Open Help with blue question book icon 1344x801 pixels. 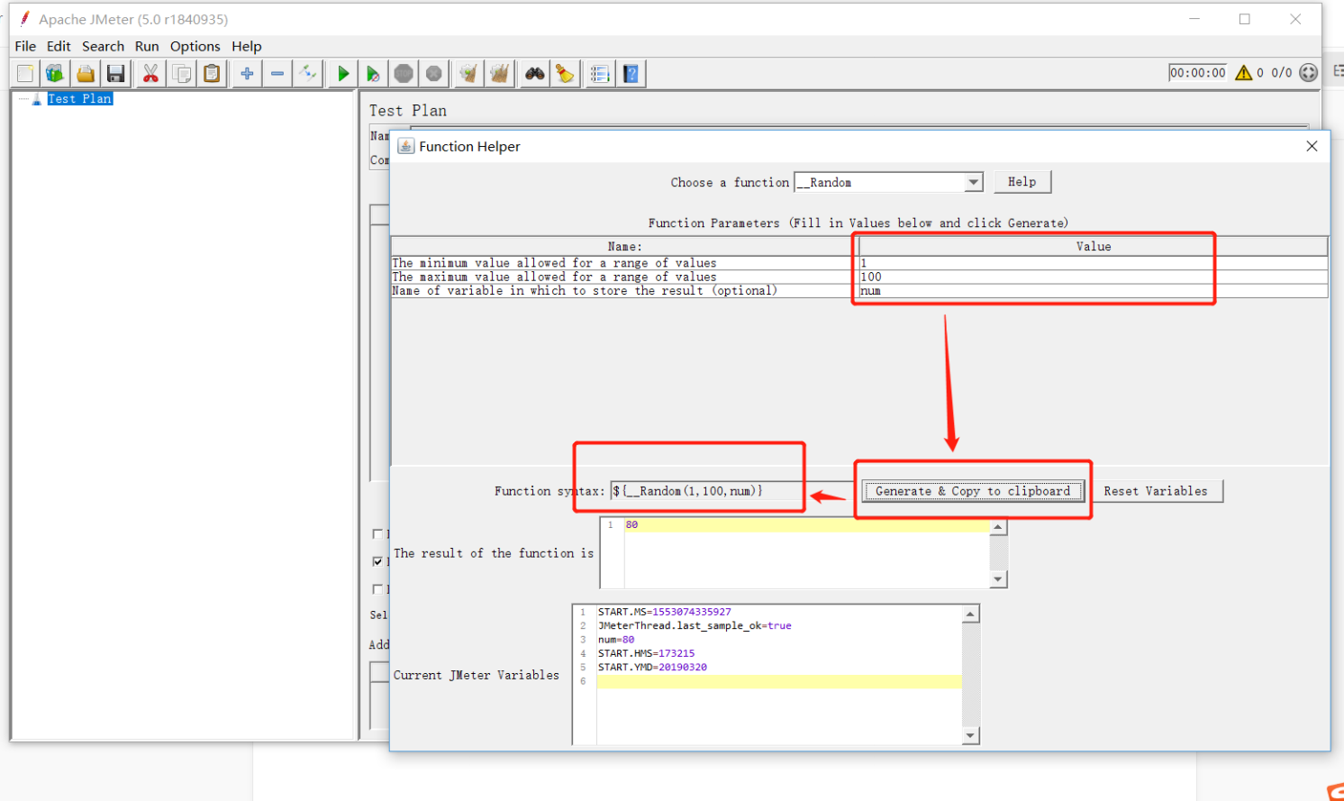631,74
